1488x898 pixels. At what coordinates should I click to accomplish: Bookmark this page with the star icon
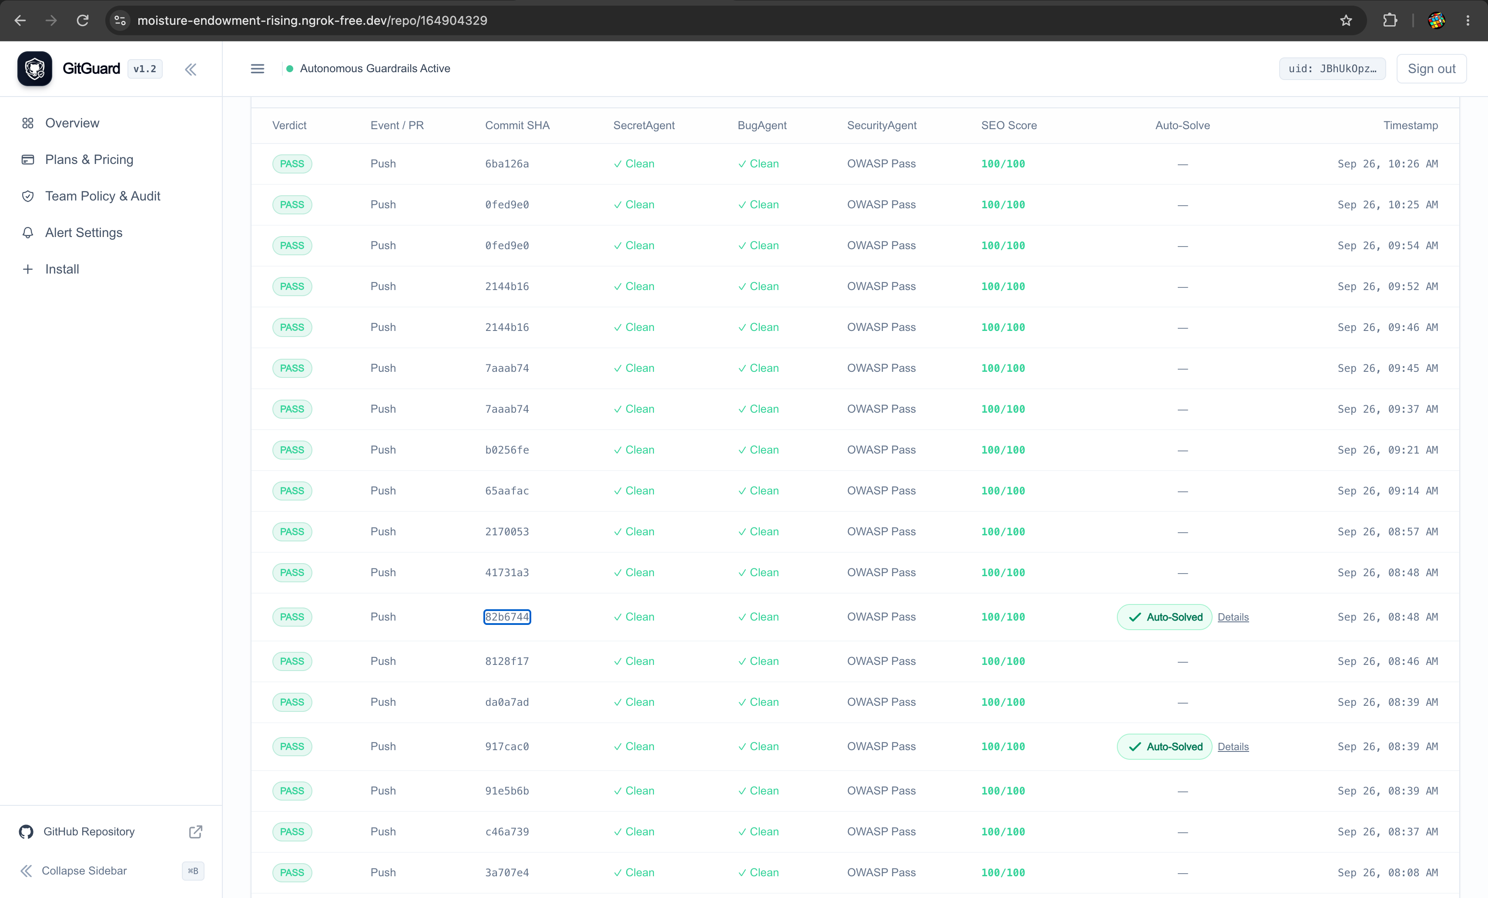[x=1345, y=20]
